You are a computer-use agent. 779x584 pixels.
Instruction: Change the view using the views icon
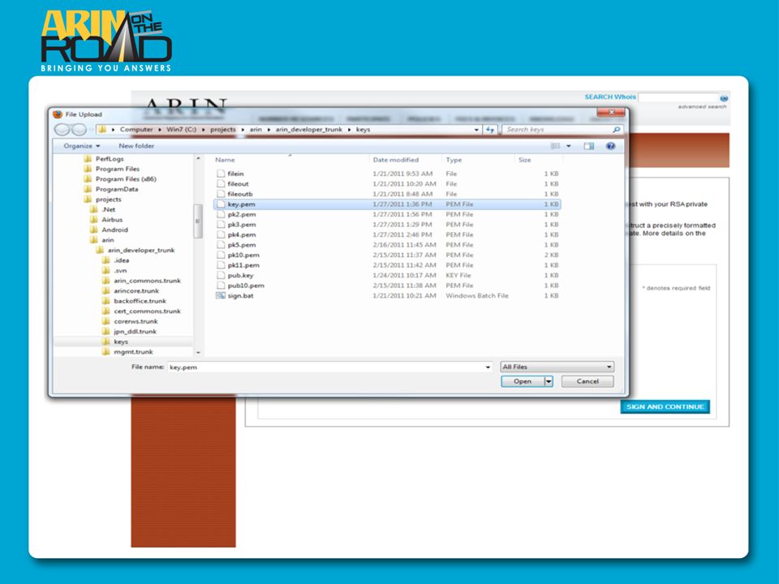[555, 146]
